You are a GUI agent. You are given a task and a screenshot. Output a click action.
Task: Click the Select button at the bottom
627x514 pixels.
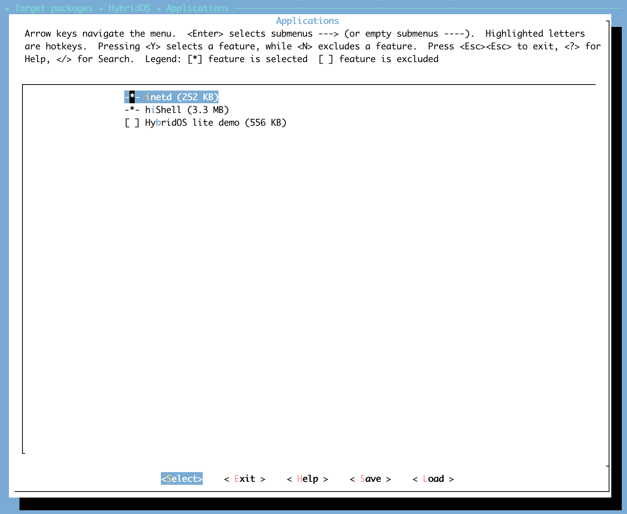pos(182,478)
